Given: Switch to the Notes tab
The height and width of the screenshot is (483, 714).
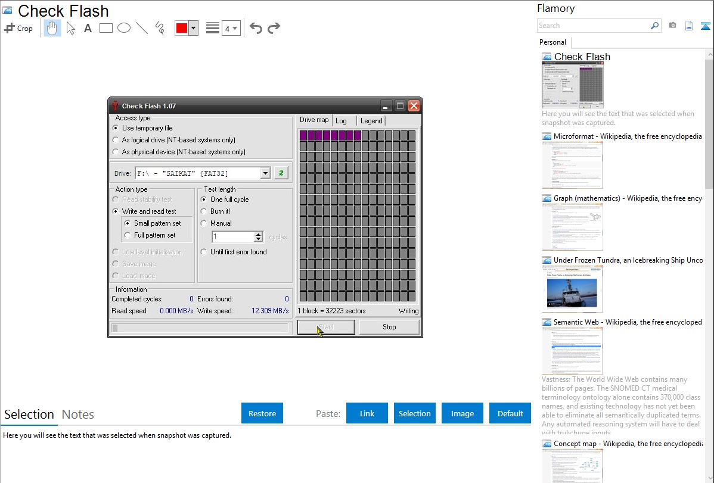Looking at the screenshot, I should point(78,415).
